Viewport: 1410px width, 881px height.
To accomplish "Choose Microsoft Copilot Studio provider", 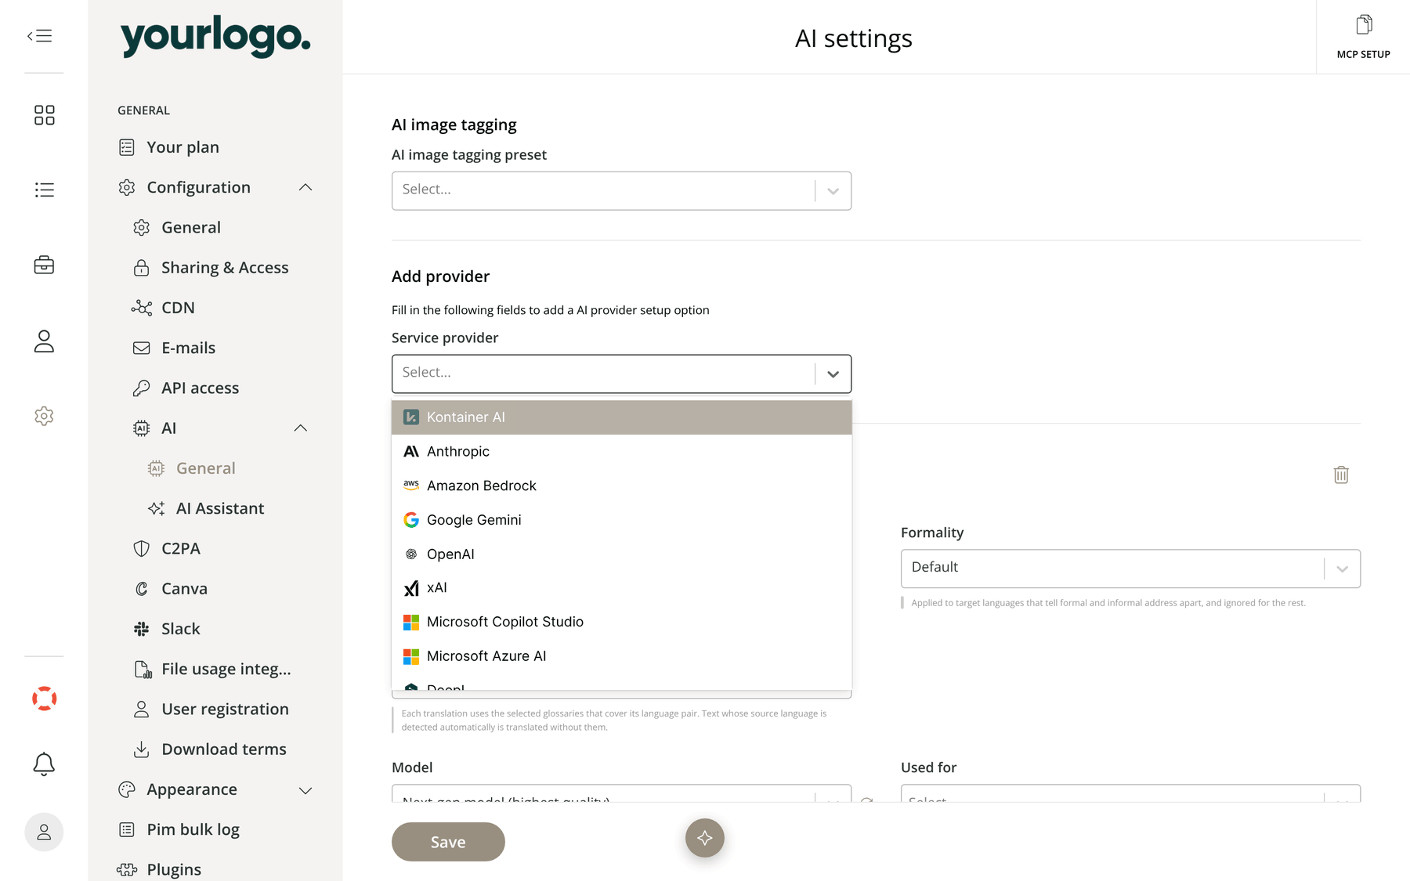I will pyautogui.click(x=621, y=622).
